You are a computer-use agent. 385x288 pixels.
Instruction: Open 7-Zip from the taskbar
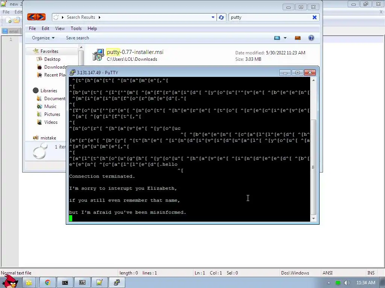click(x=82, y=283)
